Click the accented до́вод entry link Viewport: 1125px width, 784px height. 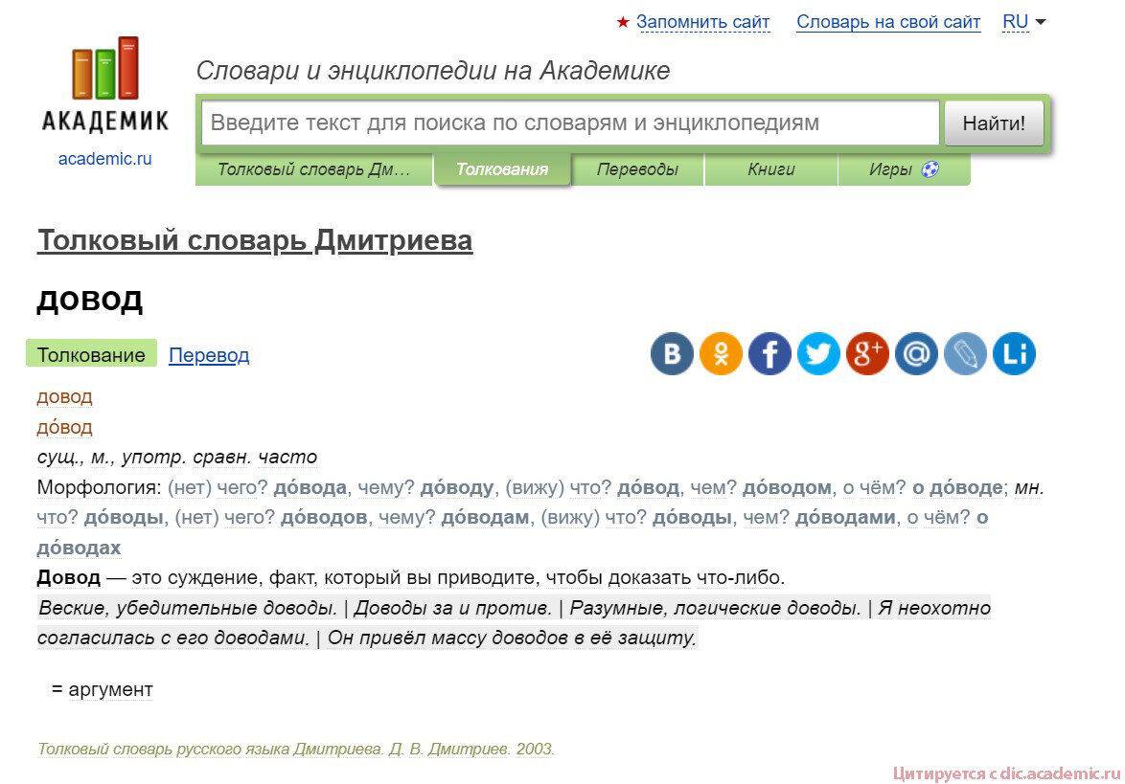[64, 426]
